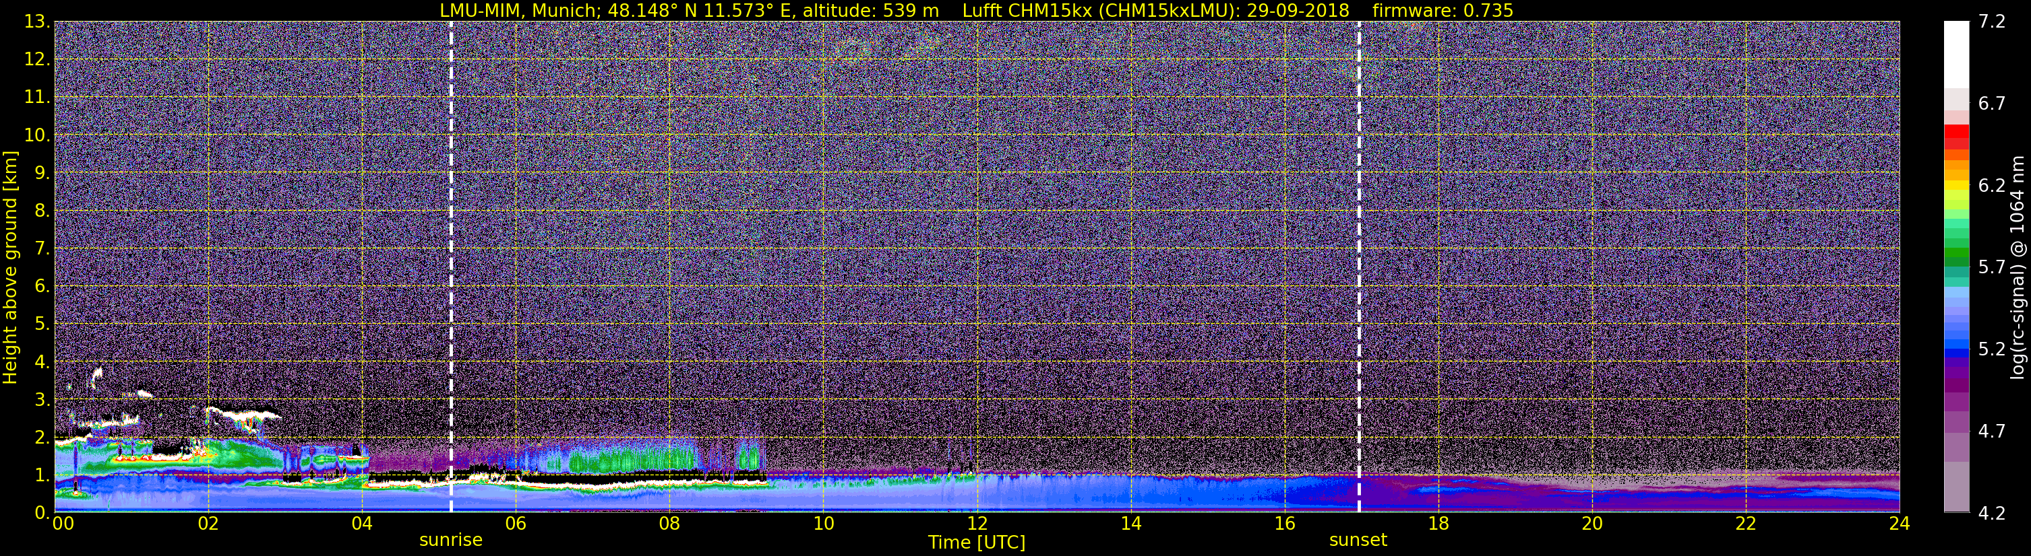Click the yellow band of the colorbar

pos(1956,186)
